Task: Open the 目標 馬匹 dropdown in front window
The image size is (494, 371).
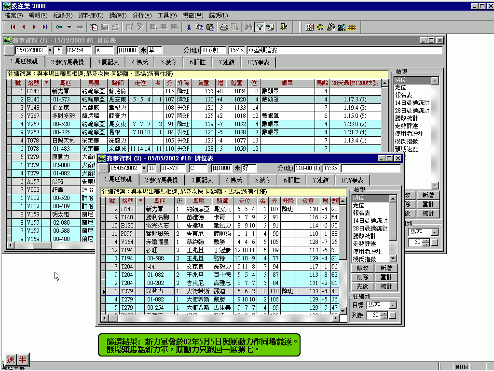Action: (393, 305)
